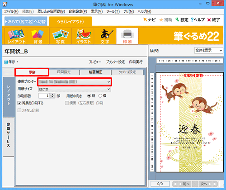This screenshot has width=226, height=190.
Task: Open the 印刷設定(P) menu
Action: click(78, 11)
